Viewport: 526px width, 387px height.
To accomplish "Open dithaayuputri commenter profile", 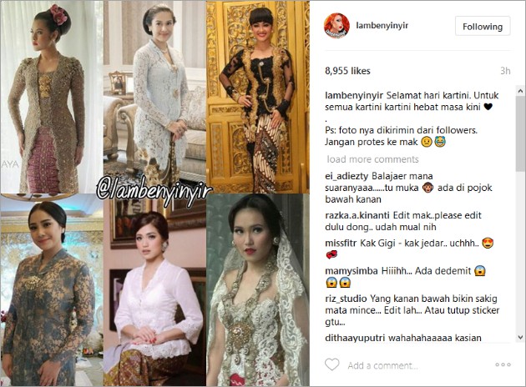I will (355, 338).
